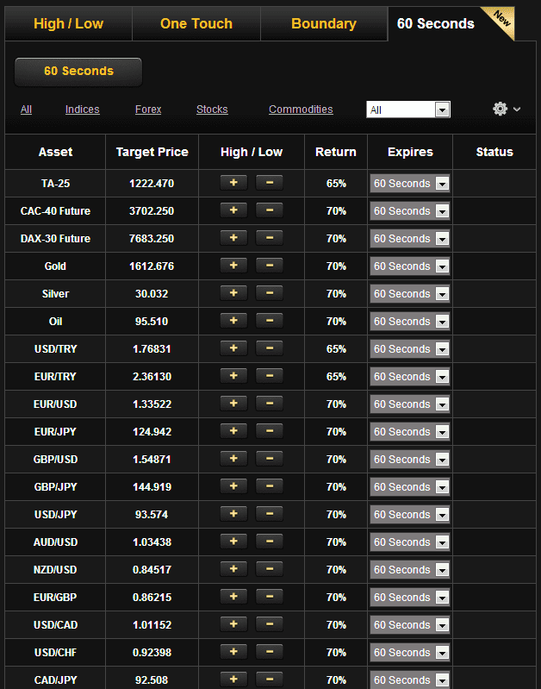This screenshot has width=541, height=689.
Task: Click the minus (Low) icon for Silver
Action: click(269, 293)
